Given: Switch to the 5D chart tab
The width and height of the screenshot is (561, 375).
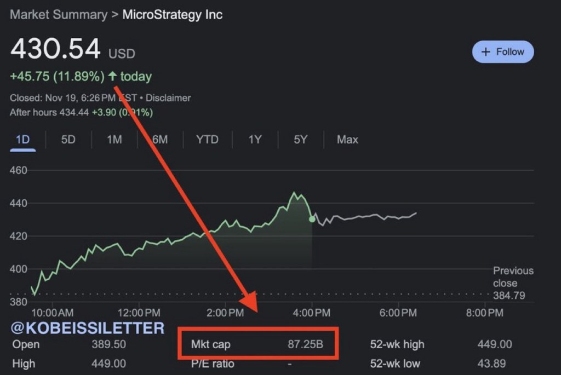Looking at the screenshot, I should point(68,140).
